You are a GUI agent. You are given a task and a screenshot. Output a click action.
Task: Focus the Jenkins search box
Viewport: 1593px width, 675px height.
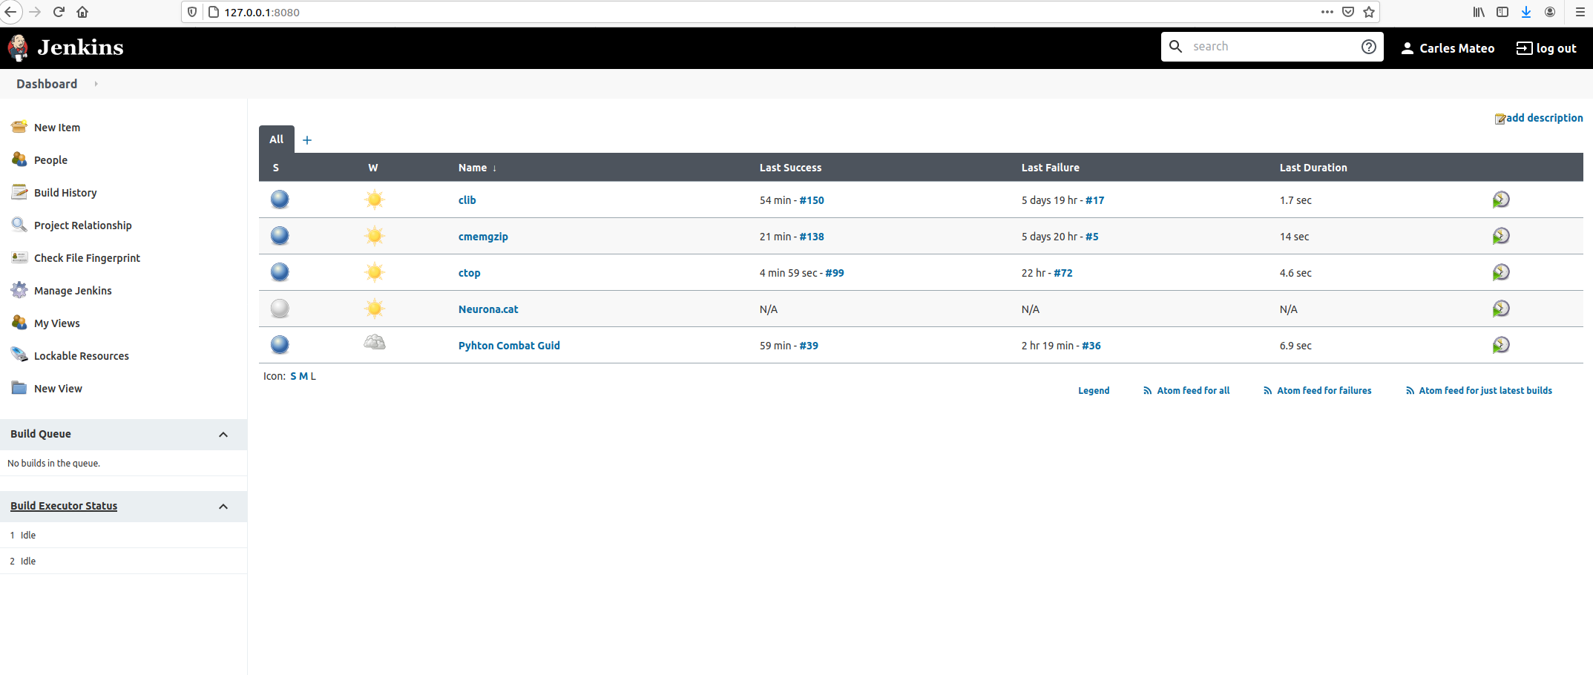[1272, 47]
